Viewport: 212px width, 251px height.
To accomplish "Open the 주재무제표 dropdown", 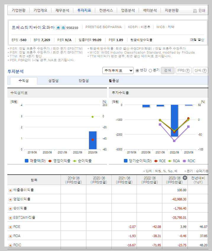I will 118,70.
